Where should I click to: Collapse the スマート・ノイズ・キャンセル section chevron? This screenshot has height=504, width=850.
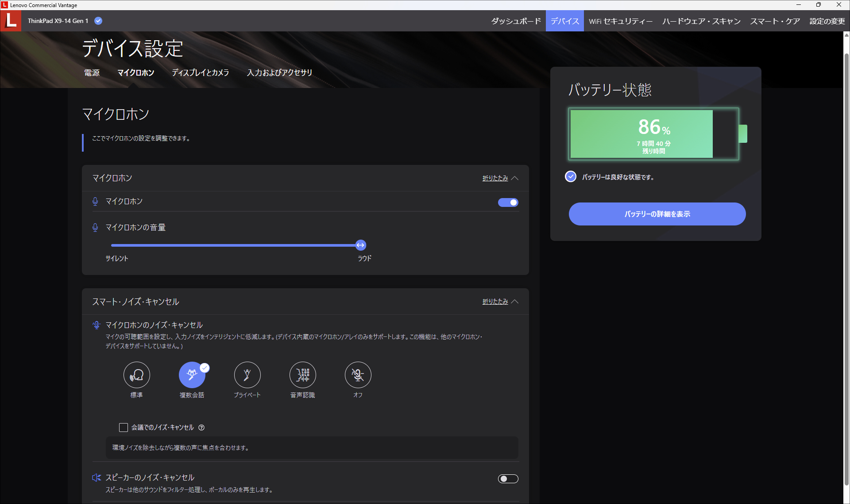[x=515, y=302]
